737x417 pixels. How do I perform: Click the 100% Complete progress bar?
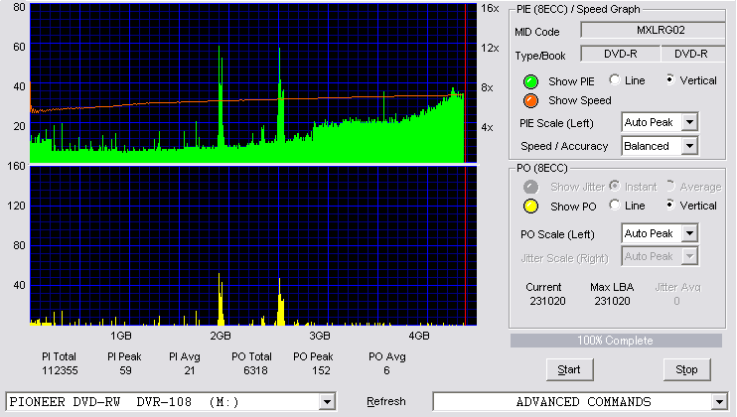pyautogui.click(x=616, y=341)
